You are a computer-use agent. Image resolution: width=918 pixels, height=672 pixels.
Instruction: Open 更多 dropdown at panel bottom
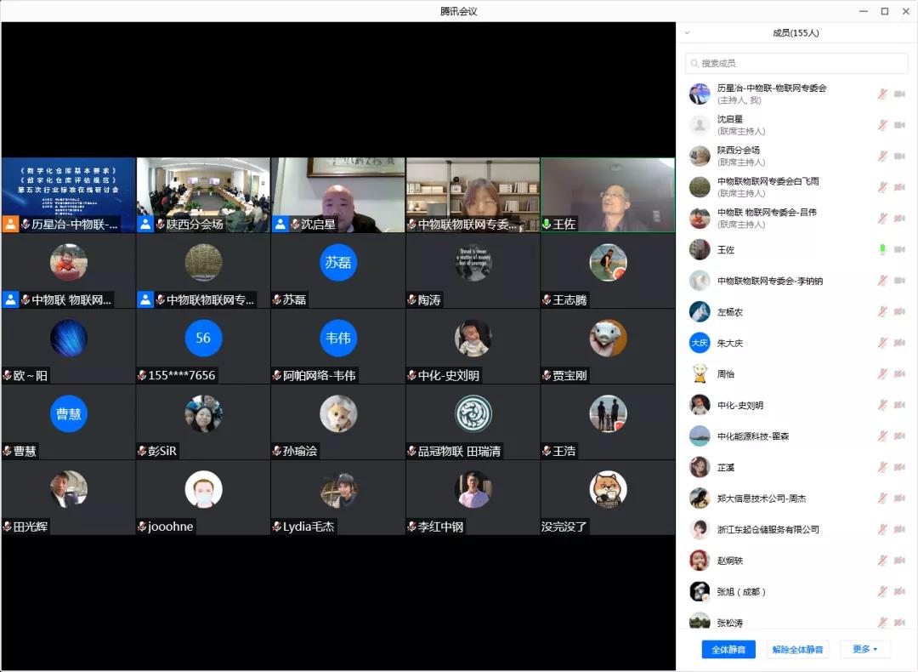pyautogui.click(x=865, y=649)
